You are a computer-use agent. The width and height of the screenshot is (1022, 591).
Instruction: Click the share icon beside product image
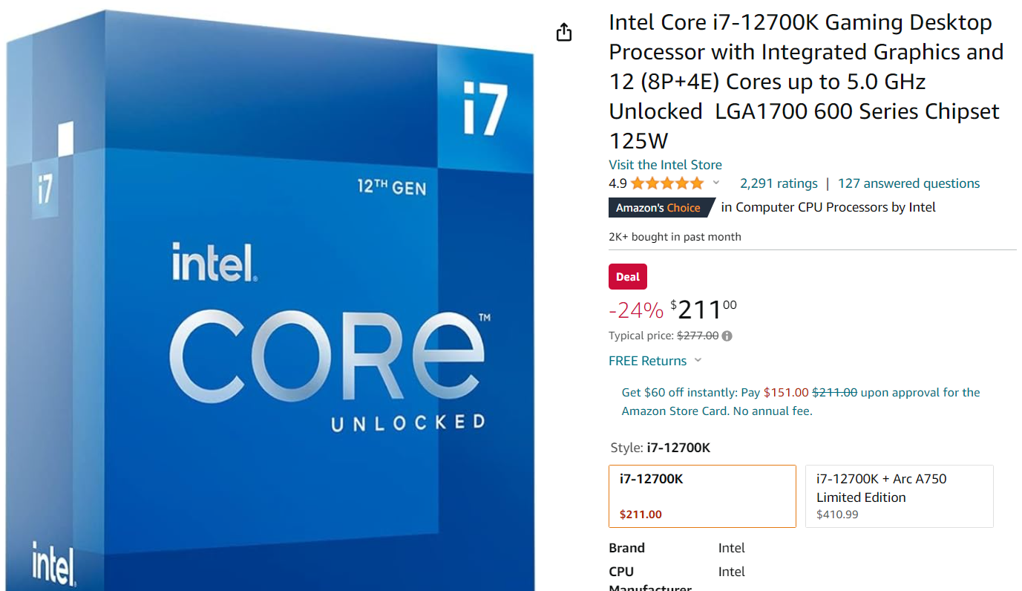[564, 32]
